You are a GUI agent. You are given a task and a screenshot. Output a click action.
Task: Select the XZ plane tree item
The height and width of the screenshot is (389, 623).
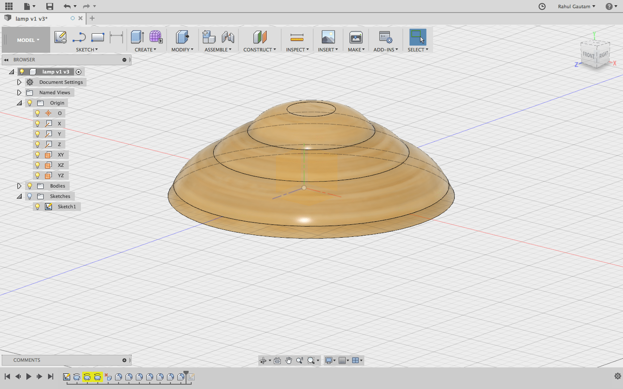pos(61,165)
